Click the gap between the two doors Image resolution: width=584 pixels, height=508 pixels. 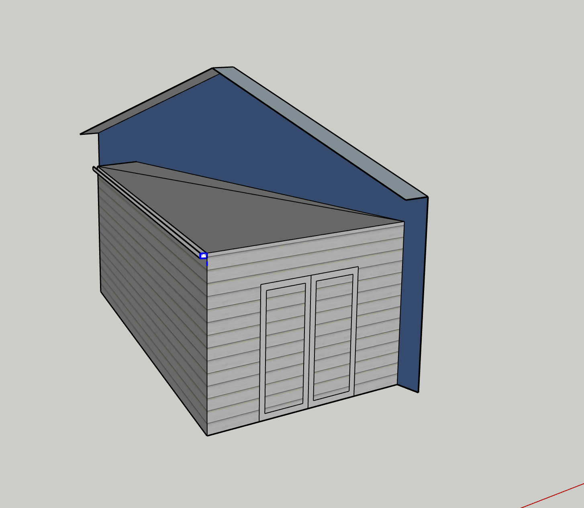tap(308, 341)
